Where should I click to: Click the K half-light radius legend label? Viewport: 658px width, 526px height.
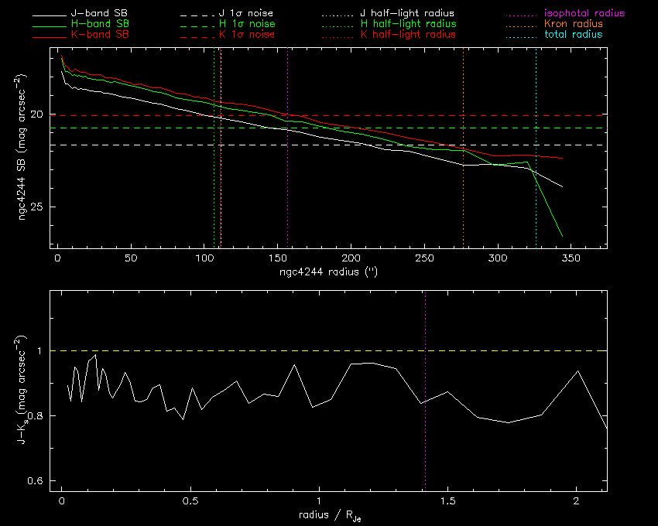point(408,35)
